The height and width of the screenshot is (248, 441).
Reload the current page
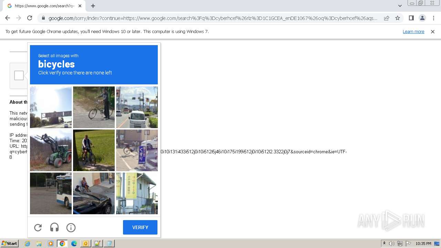point(30,18)
